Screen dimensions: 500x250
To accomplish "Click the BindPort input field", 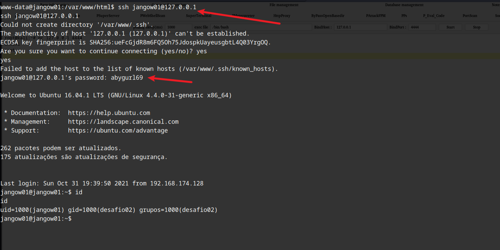I will (422, 27).
